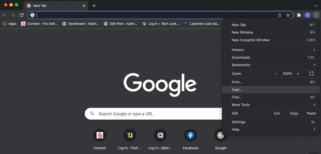The width and height of the screenshot is (321, 154).
Task: Click the Copy button in the Edit row
Action: 294,113
